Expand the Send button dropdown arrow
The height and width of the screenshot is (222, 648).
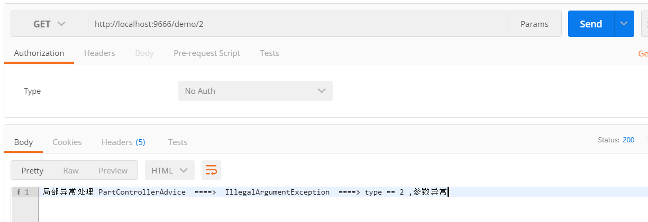pos(624,24)
